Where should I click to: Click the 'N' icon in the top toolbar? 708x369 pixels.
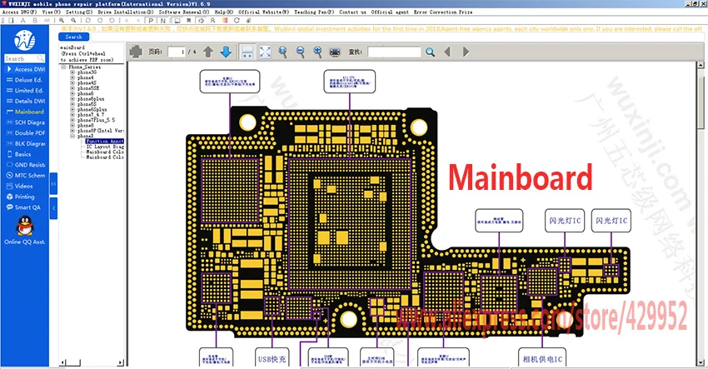tap(162, 20)
